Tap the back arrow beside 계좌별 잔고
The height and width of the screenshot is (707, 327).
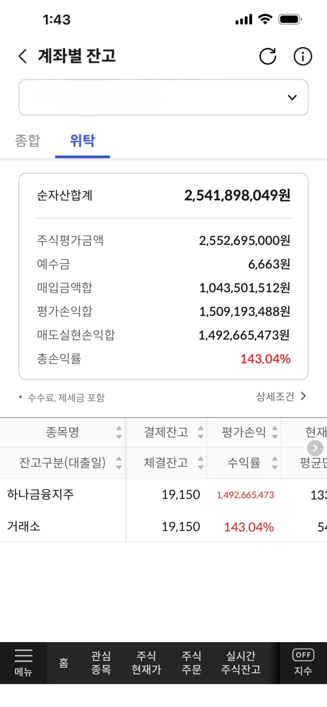[23, 56]
